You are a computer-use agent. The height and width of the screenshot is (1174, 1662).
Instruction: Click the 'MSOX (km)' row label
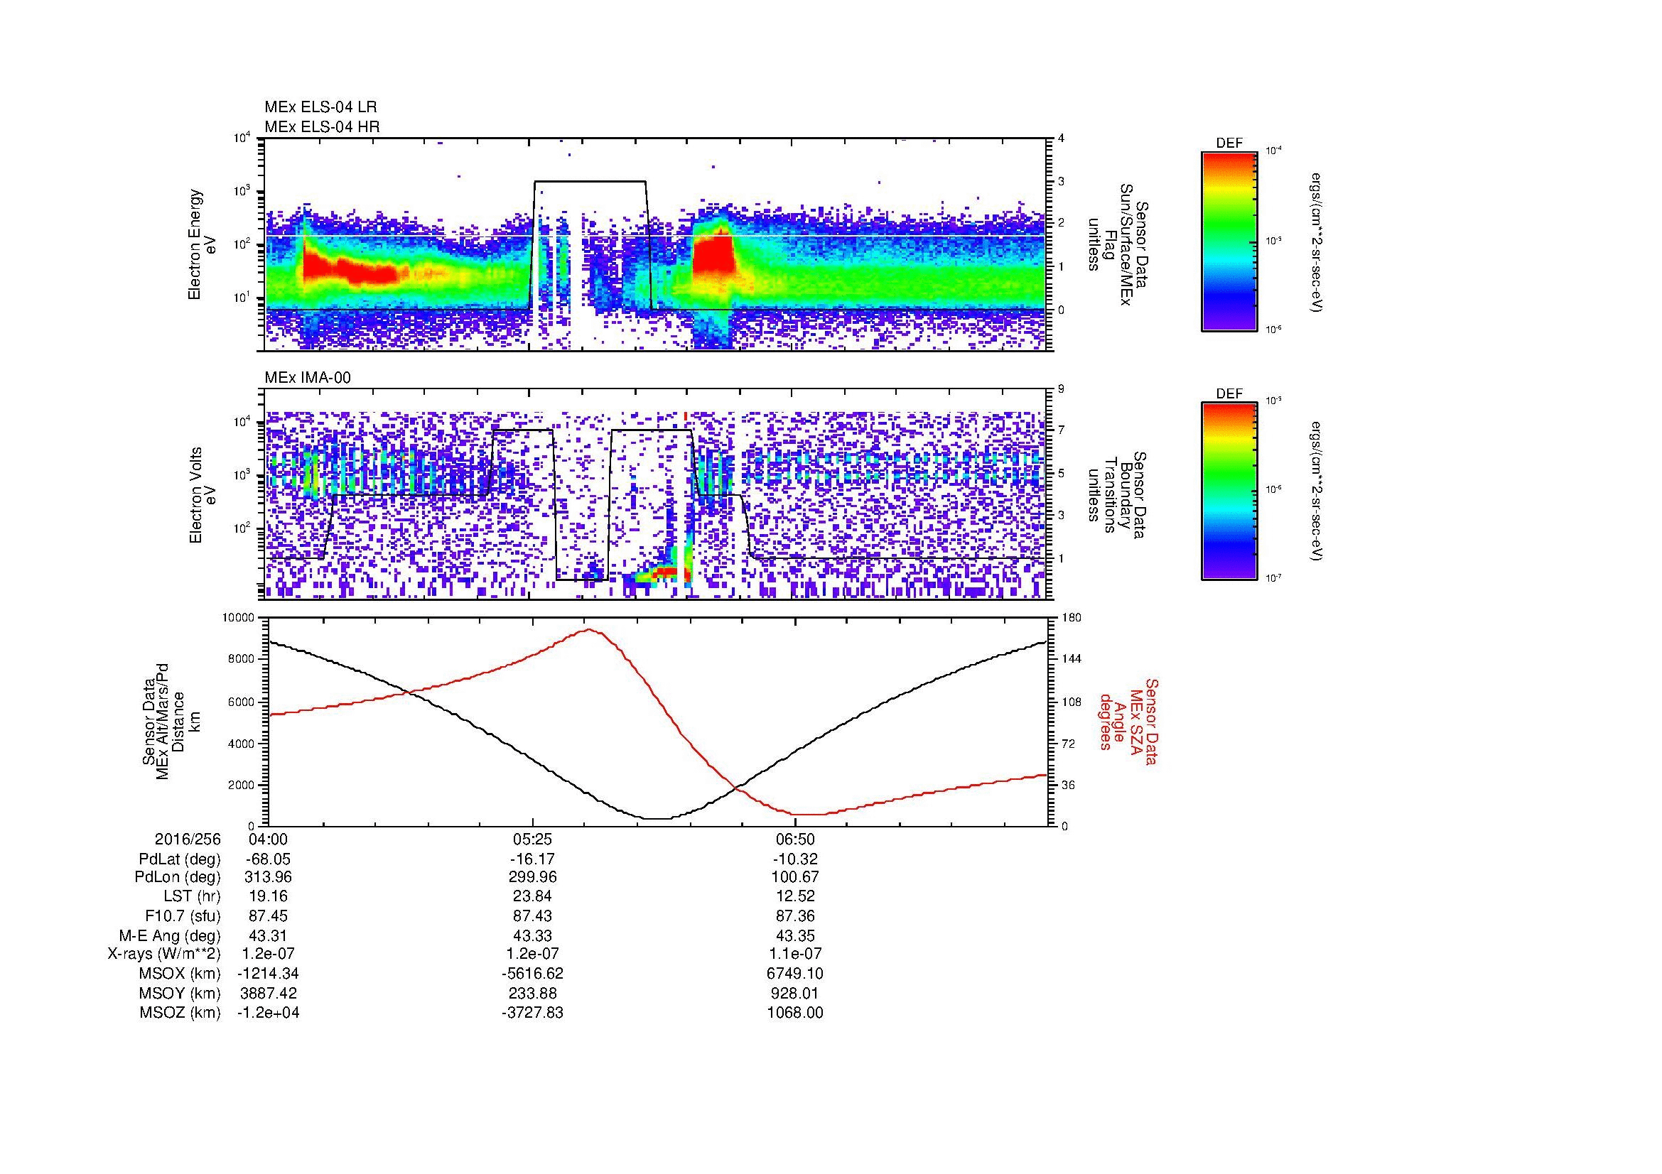click(180, 974)
